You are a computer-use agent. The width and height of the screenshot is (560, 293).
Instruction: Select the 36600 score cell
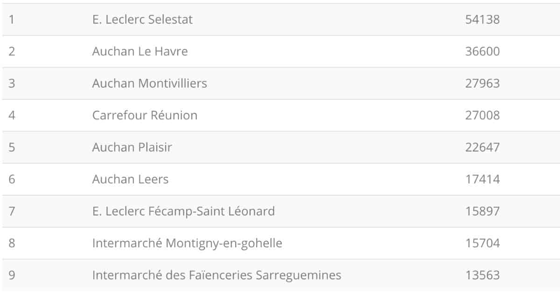coord(483,51)
